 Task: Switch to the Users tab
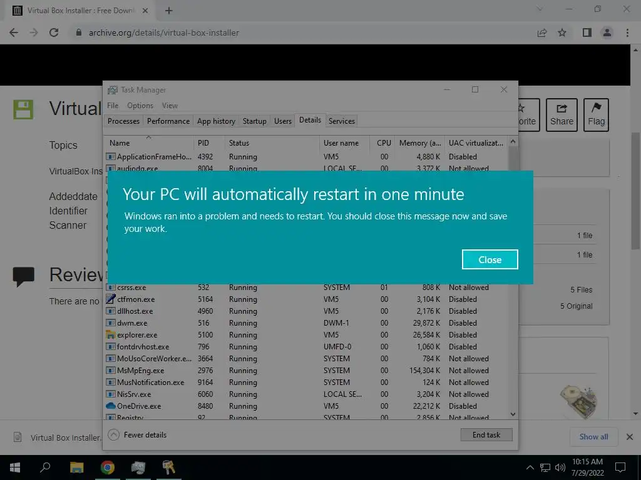point(282,121)
